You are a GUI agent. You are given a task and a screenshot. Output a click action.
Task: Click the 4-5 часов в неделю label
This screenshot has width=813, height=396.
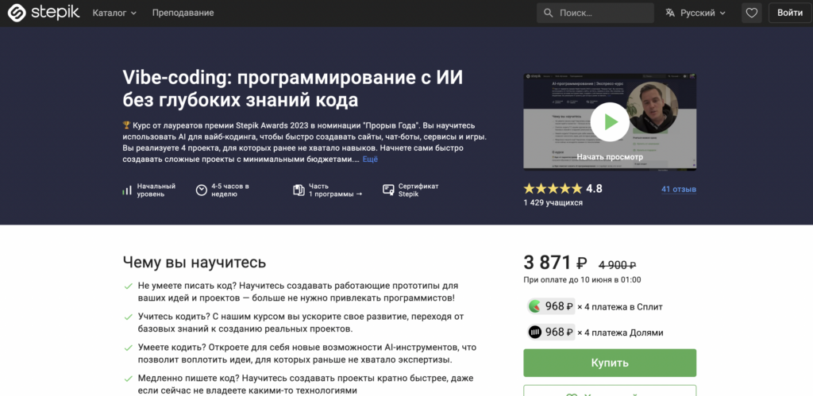coord(230,190)
